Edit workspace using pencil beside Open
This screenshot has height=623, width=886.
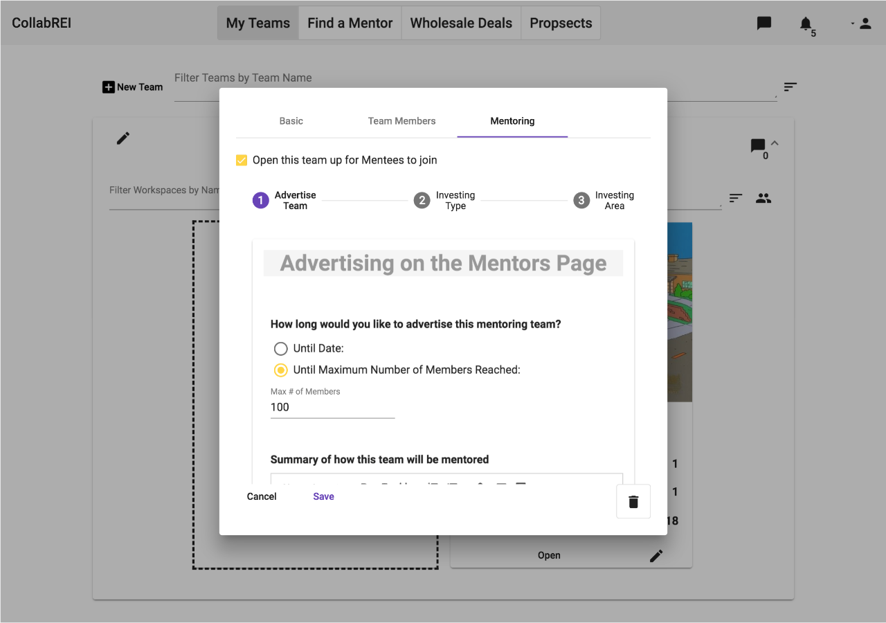(656, 556)
